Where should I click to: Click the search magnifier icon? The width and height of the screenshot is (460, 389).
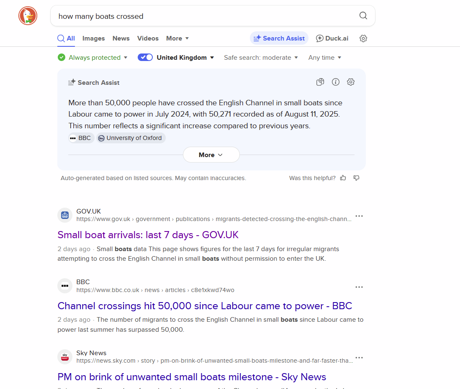tap(363, 16)
